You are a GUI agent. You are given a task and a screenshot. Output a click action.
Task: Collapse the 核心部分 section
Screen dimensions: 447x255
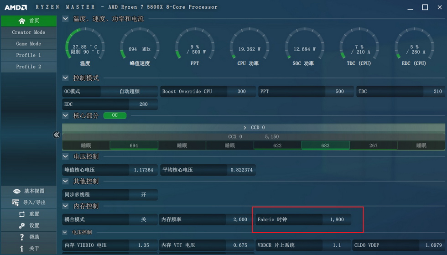pos(65,115)
